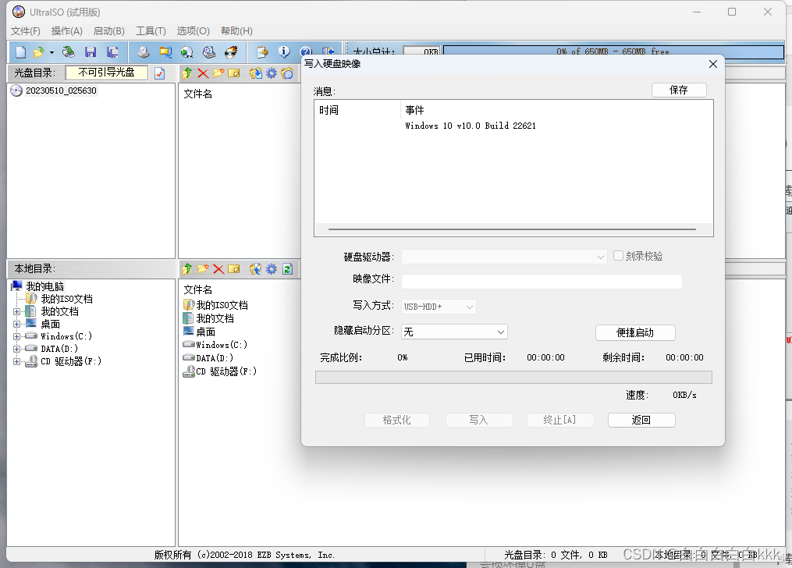
Task: Expand the DATA(D:) tree node
Action: (x=16, y=349)
